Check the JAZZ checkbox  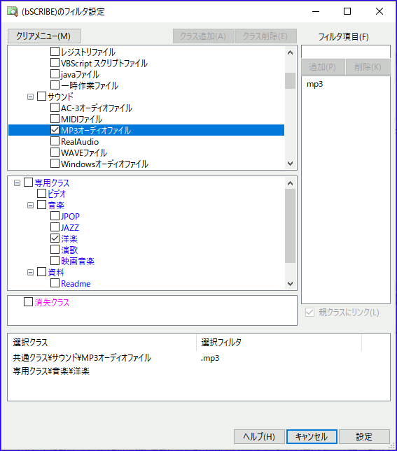point(55,227)
